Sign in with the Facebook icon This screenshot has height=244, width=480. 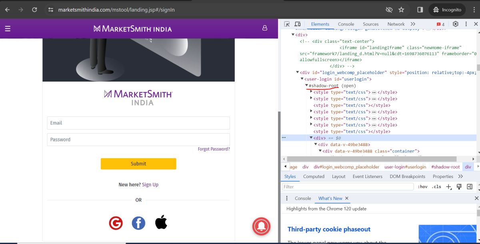tap(138, 223)
